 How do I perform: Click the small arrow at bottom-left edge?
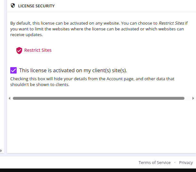[x=1, y=151]
